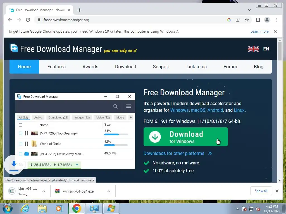Image resolution: width=286 pixels, height=214 pixels.
Task: Open a new browser tab
Action: coord(79,10)
